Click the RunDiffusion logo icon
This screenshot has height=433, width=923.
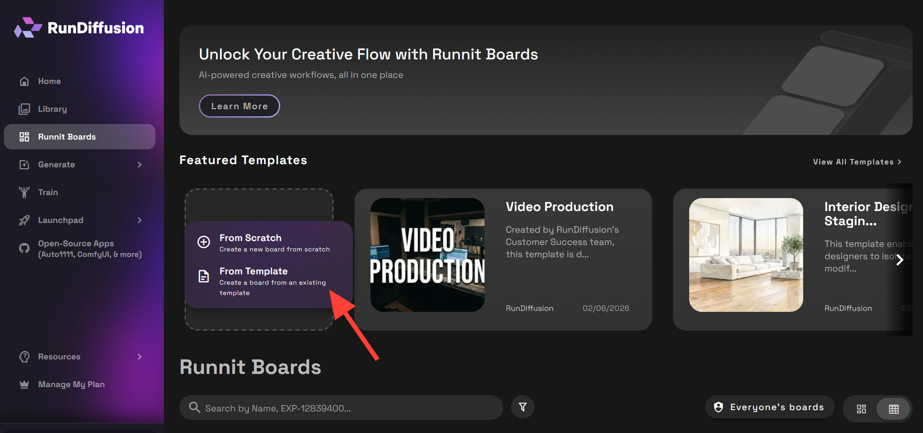click(28, 28)
